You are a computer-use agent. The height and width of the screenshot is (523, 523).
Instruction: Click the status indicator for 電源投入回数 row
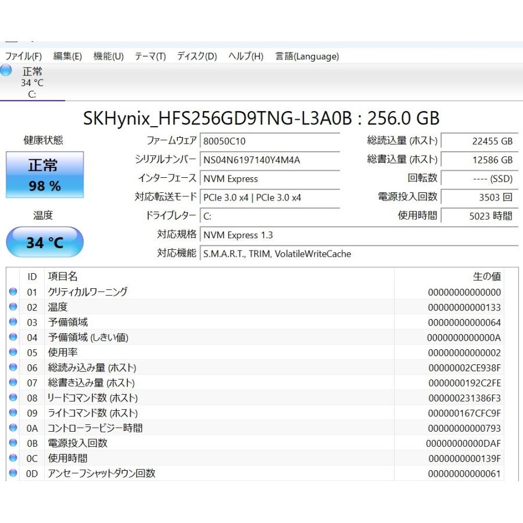pos(13,443)
